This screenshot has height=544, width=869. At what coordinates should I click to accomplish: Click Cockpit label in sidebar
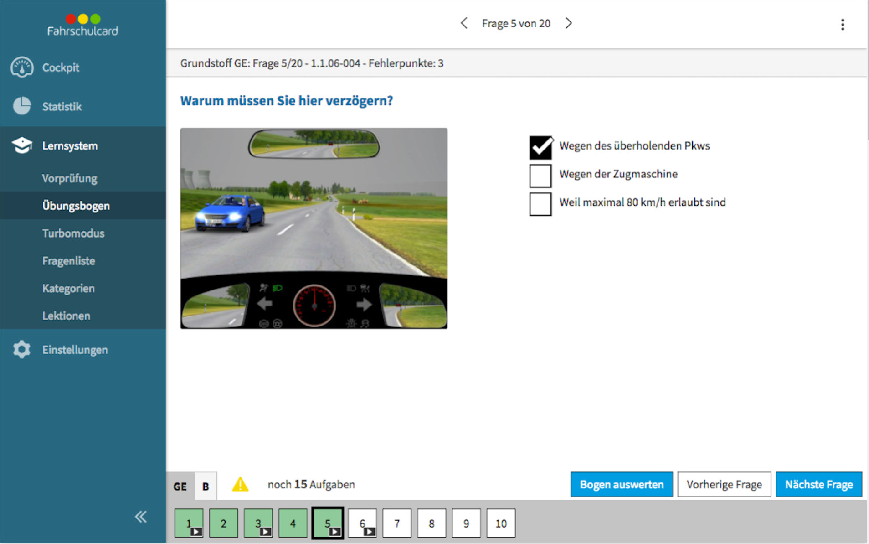pos(61,67)
